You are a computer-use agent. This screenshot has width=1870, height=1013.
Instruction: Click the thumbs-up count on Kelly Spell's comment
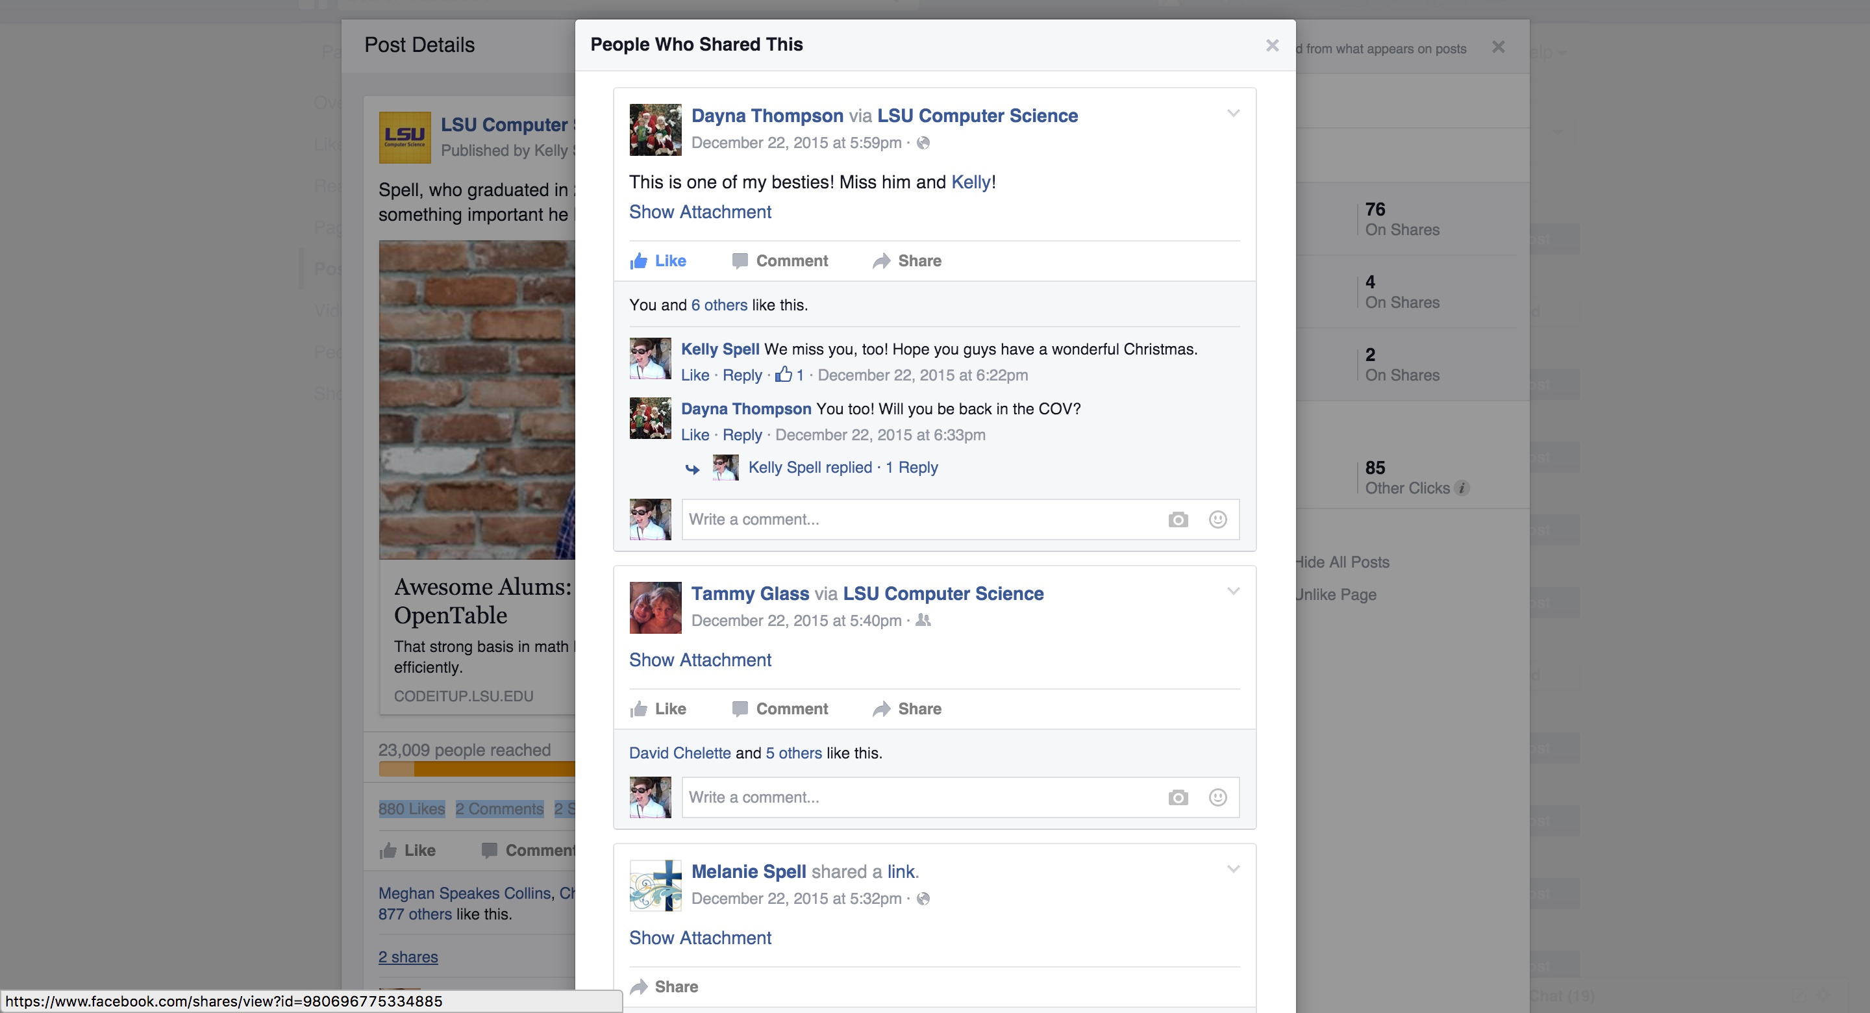coord(788,375)
